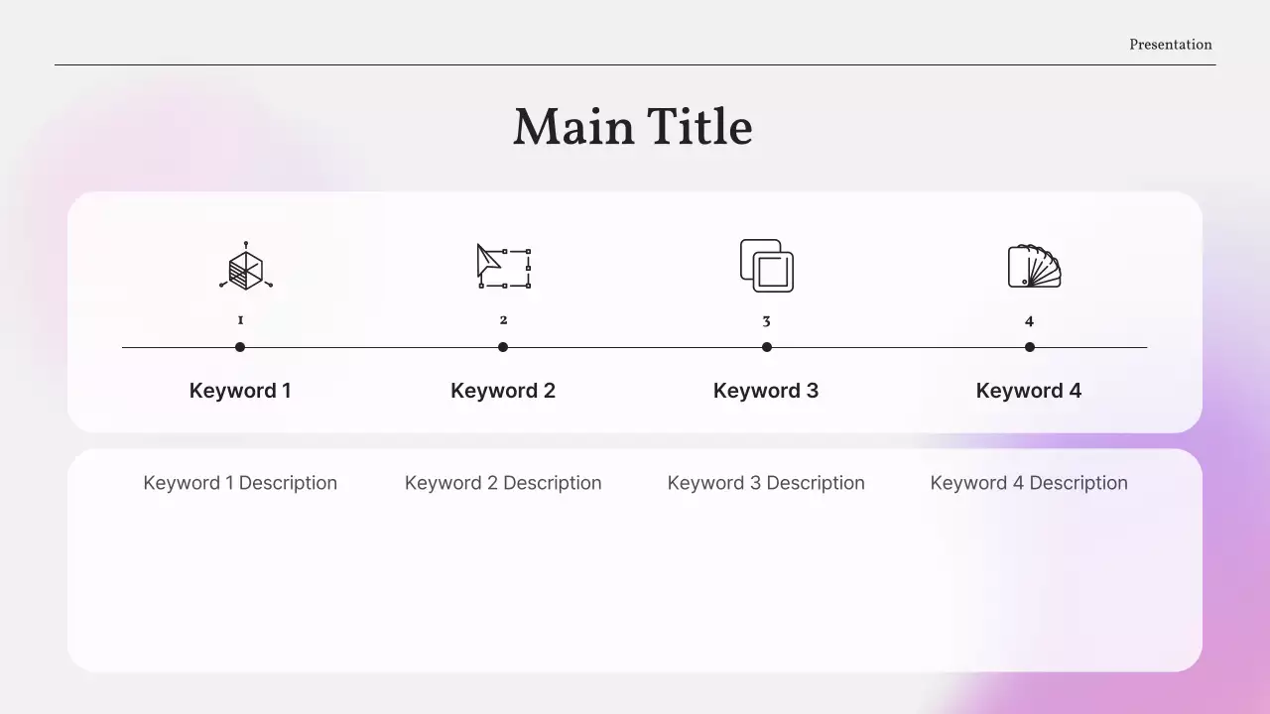Click the Main Title heading

(x=633, y=127)
